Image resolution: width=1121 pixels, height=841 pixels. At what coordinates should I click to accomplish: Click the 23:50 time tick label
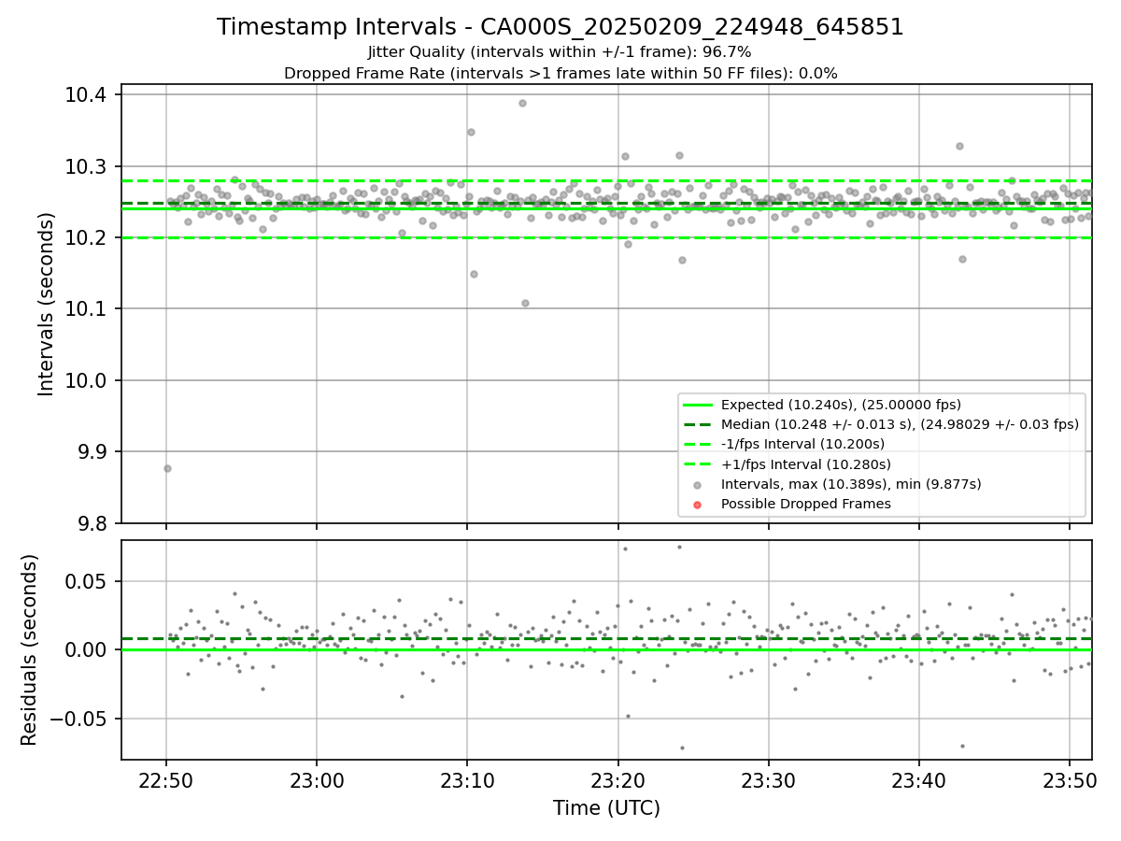click(1071, 780)
